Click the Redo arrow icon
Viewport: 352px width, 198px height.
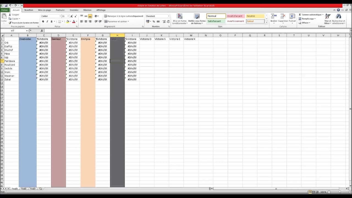pyautogui.click(x=16, y=5)
